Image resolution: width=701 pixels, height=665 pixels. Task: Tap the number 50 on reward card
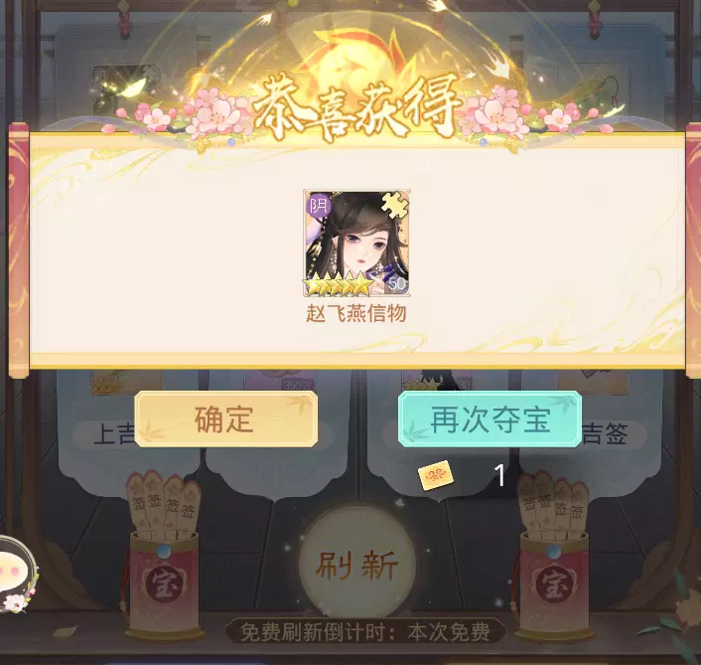coord(397,283)
